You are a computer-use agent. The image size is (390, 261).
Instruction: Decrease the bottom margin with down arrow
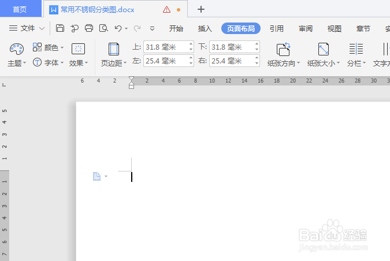tap(257, 50)
